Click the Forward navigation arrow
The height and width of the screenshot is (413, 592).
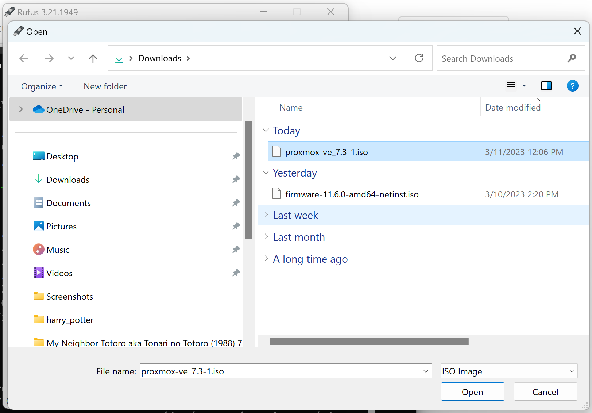point(49,58)
